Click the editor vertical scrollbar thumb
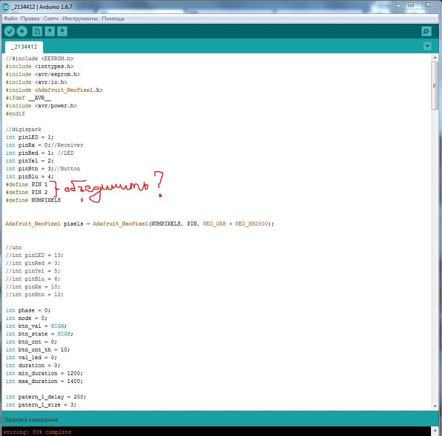The width and height of the screenshot is (442, 436). click(435, 86)
